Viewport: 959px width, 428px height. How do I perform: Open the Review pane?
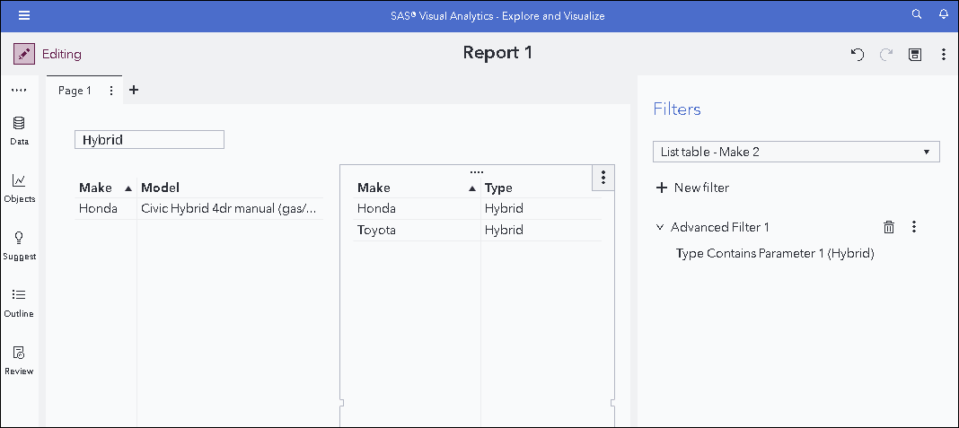19,359
